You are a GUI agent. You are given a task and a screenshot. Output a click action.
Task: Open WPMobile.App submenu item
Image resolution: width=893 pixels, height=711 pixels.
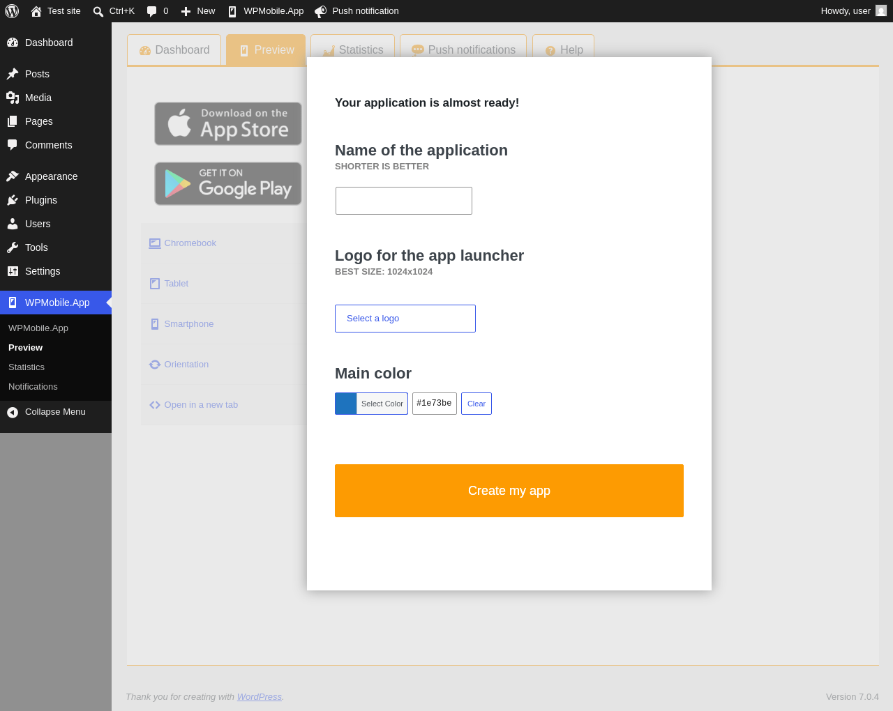(x=38, y=328)
